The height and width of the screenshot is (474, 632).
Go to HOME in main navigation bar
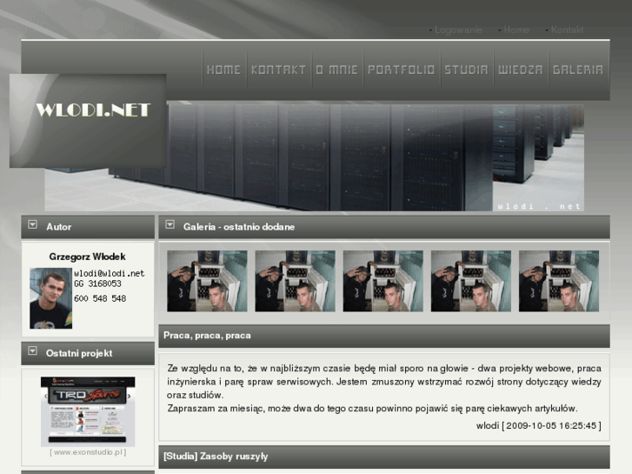click(x=223, y=70)
